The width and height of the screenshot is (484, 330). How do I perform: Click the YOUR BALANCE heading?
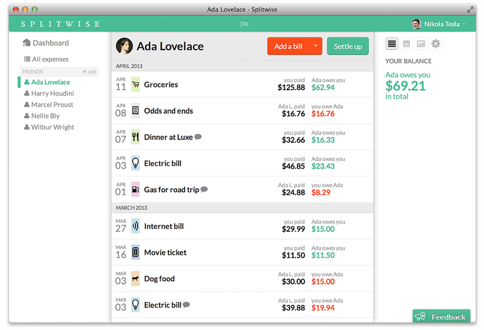pyautogui.click(x=408, y=61)
